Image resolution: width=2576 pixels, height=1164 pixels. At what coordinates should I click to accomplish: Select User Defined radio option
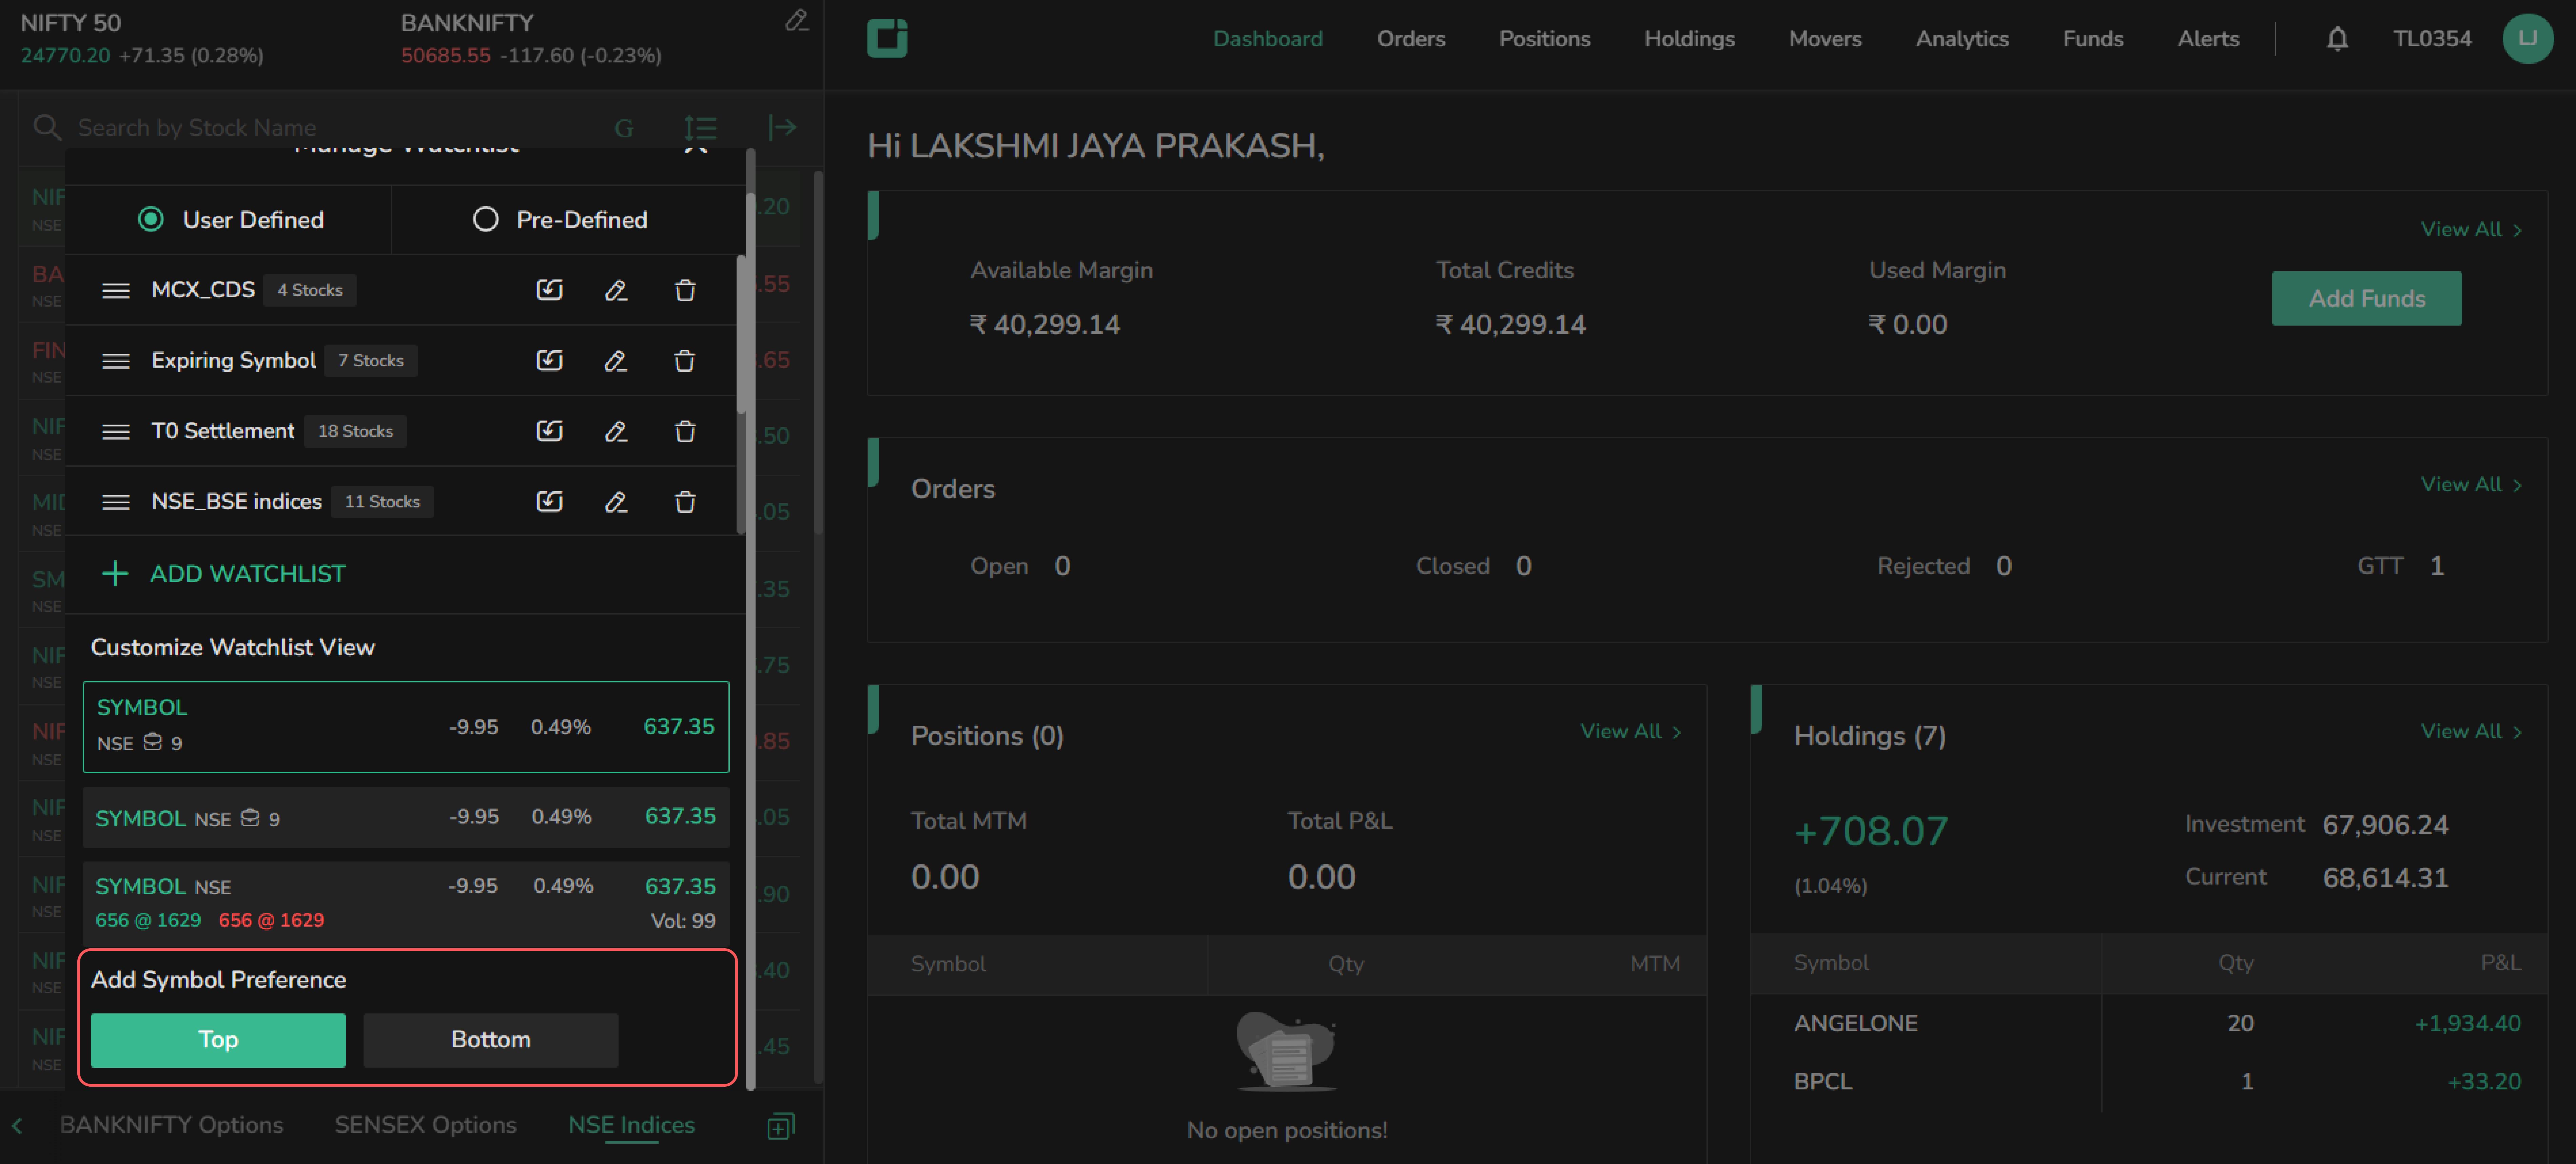pos(151,219)
